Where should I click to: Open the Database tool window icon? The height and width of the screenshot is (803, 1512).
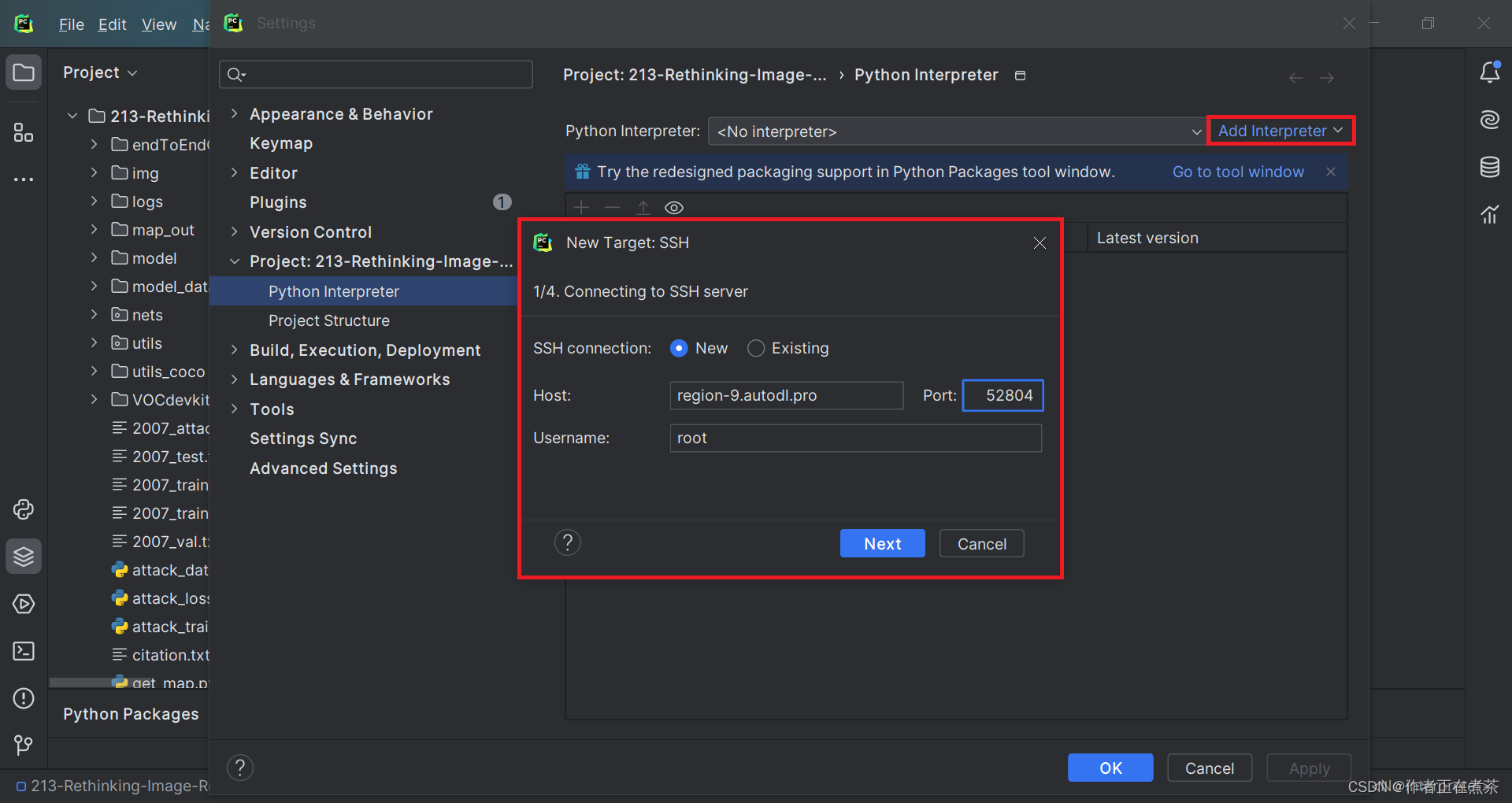(1489, 167)
